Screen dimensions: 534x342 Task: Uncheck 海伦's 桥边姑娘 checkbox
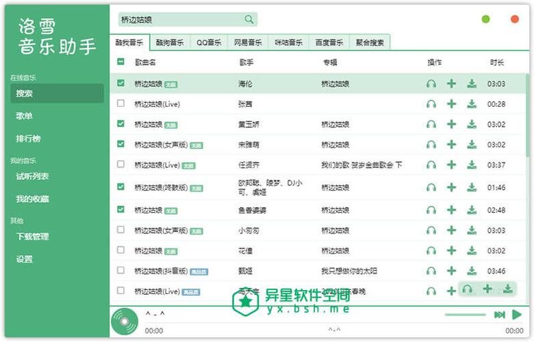tap(120, 83)
